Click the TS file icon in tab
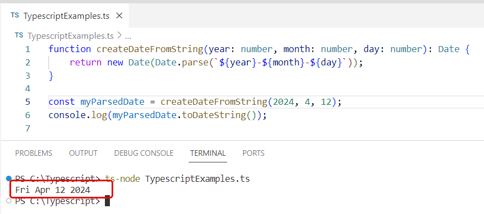The image size is (484, 214). click(14, 16)
